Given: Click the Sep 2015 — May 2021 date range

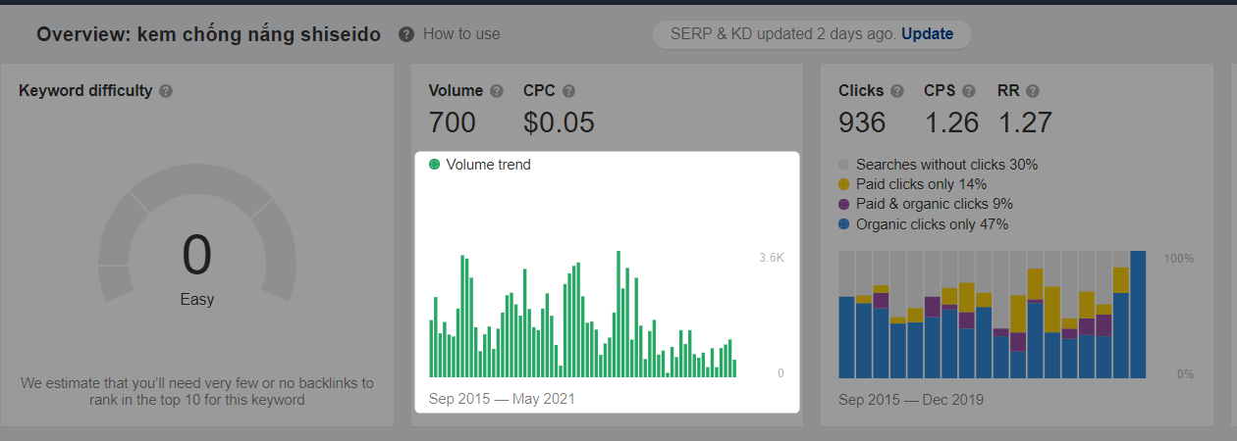Looking at the screenshot, I should point(502,399).
